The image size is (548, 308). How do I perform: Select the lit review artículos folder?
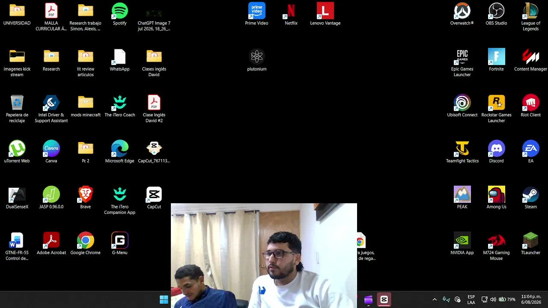[x=86, y=56]
